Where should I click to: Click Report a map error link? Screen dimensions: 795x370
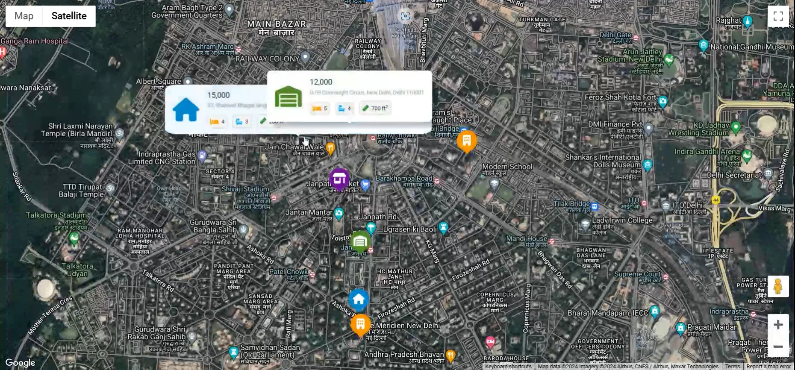[x=768, y=367]
